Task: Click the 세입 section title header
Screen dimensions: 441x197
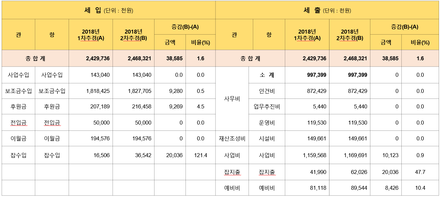Action: tap(109, 10)
